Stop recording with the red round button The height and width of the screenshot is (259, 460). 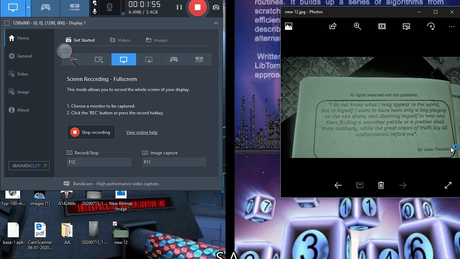(x=197, y=8)
